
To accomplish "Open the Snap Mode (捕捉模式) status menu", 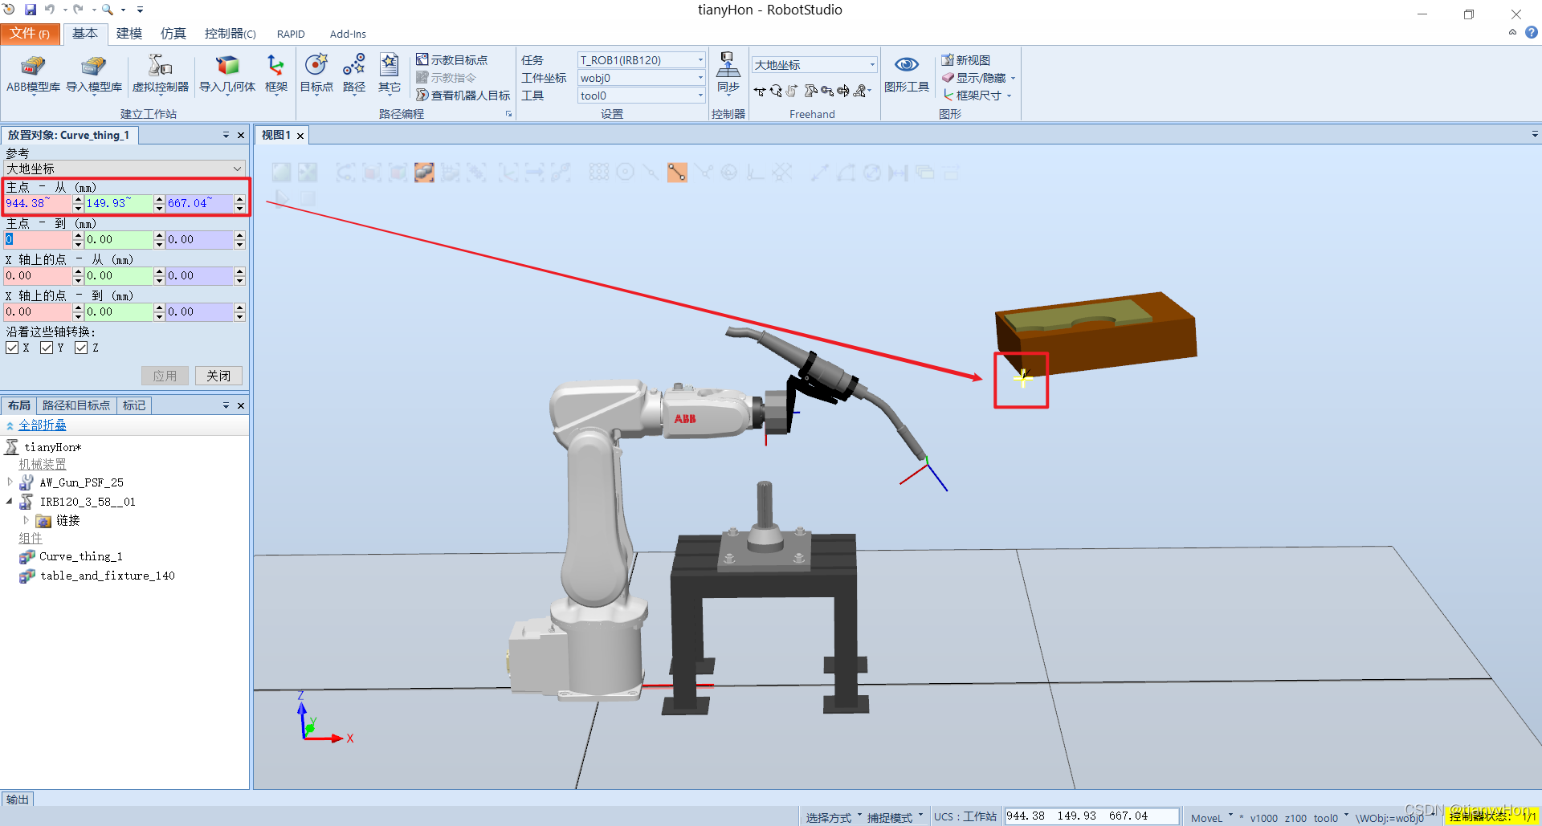I will [895, 817].
